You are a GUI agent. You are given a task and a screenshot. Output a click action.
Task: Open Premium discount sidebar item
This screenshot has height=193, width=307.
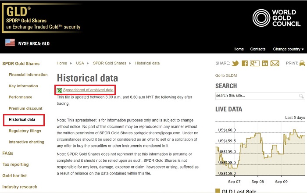pos(25,108)
